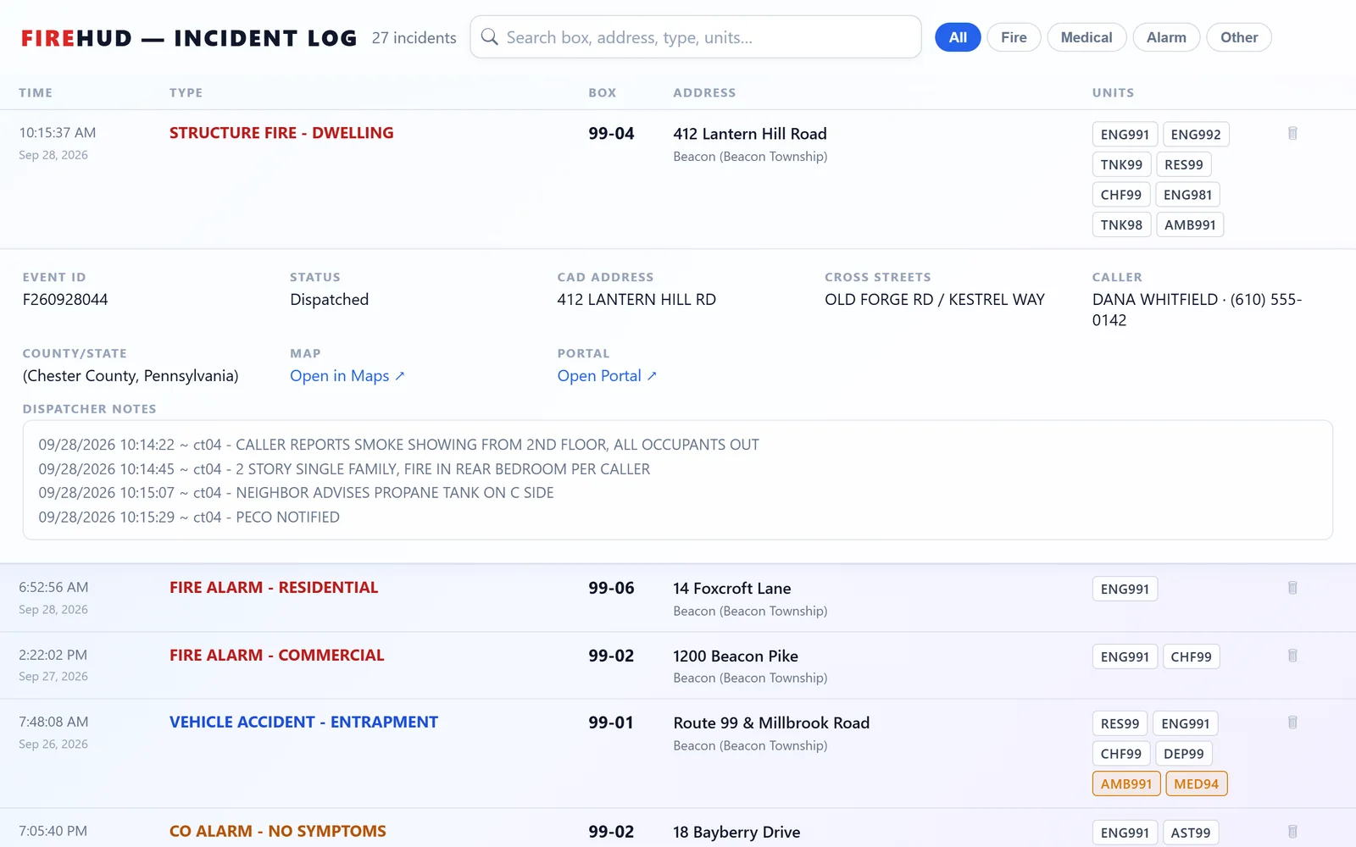Delete the Vehicle Accident - Entrapment incident
1356x847 pixels.
click(1292, 722)
